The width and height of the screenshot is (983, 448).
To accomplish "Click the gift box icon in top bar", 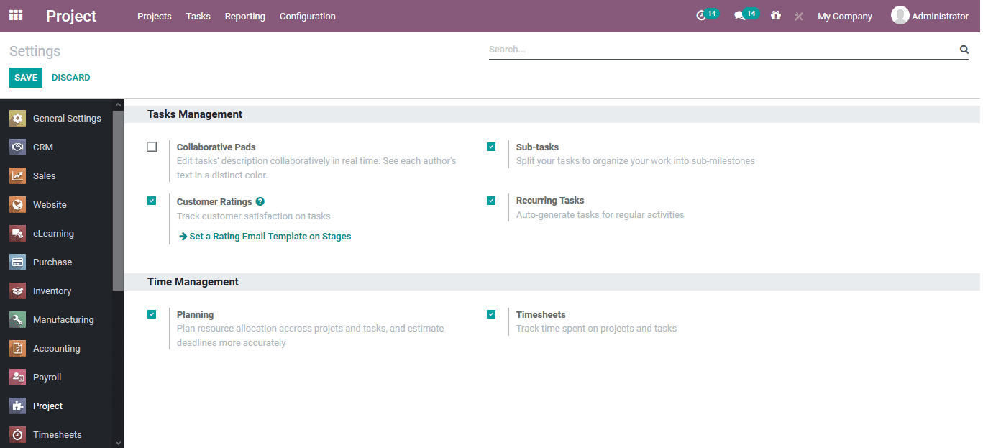I will 775,15.
